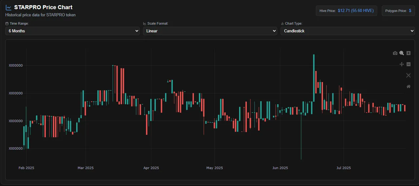Click the Zoom out minus icon
The image size is (419, 186).
coord(409,64)
